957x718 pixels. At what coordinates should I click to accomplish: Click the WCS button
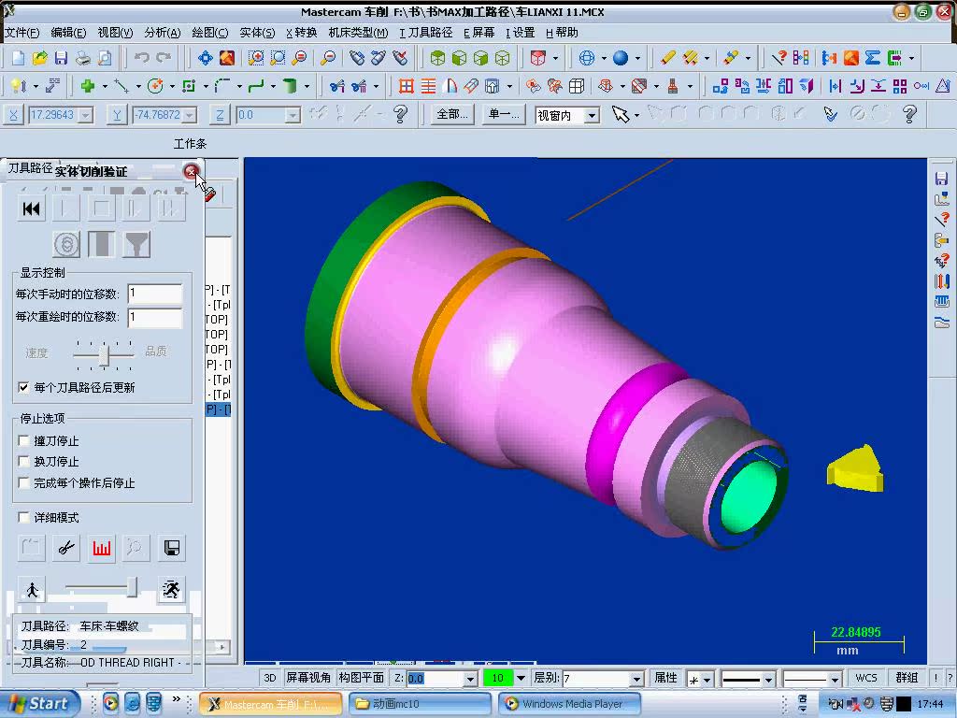(866, 678)
